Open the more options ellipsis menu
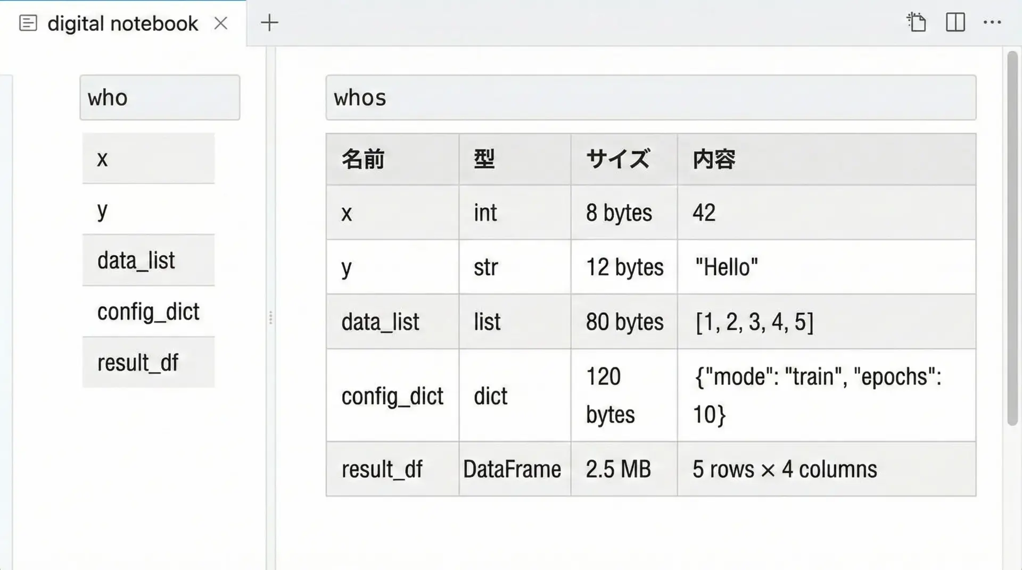Screen dimensions: 1022x570 pos(992,22)
